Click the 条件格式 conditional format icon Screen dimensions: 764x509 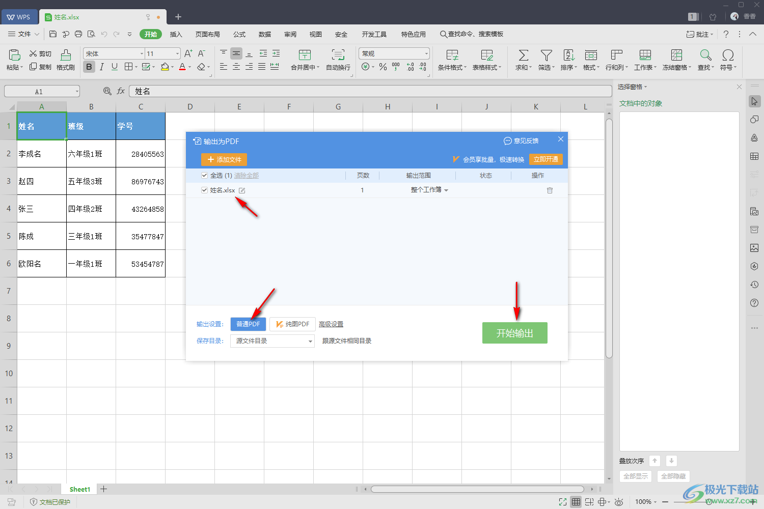coord(452,55)
